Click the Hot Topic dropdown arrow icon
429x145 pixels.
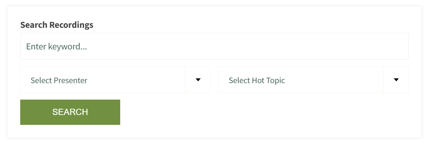tap(396, 80)
